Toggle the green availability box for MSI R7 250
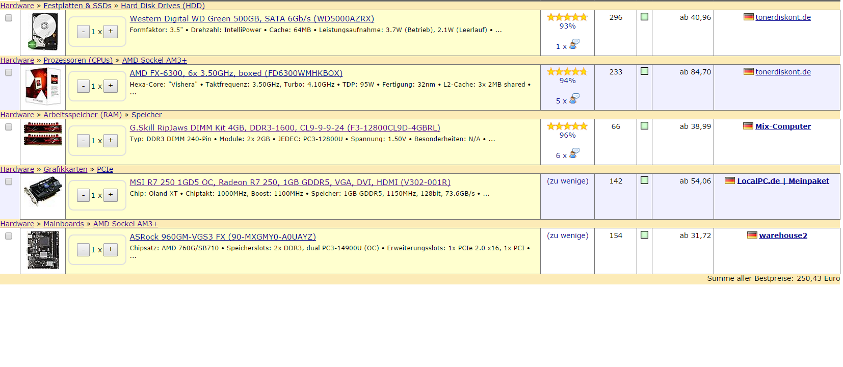The image size is (843, 367). [x=644, y=180]
